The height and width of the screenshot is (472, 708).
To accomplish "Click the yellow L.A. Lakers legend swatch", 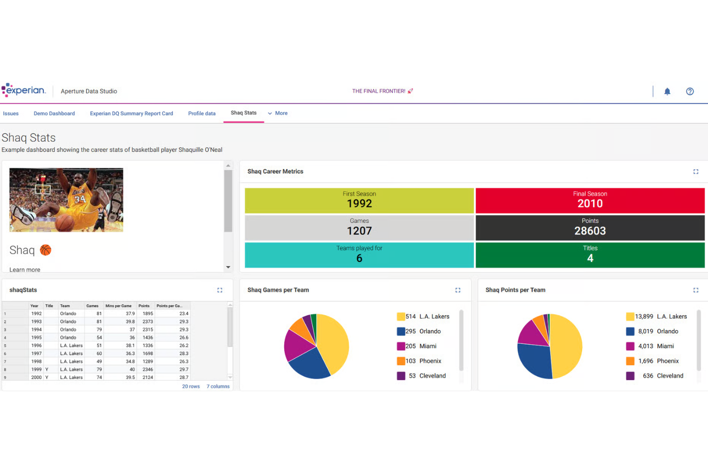I will (400, 316).
